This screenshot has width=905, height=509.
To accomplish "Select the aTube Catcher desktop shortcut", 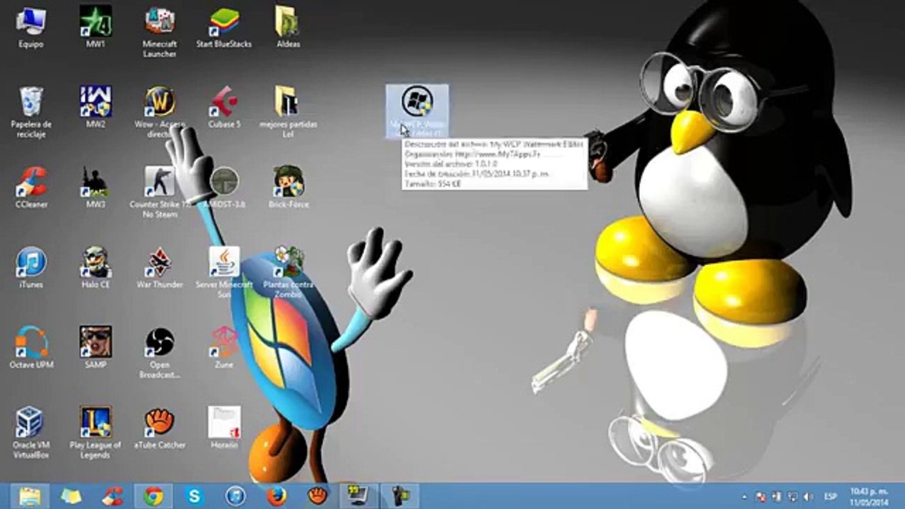I will 160,428.
